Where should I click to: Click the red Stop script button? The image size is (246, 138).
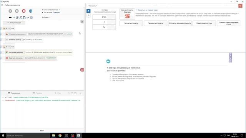pos(24,11)
